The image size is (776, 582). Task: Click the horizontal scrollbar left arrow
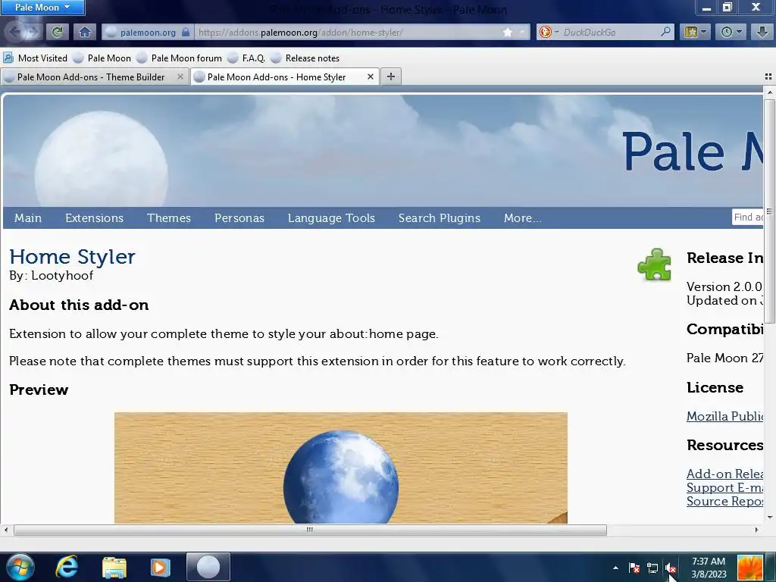point(6,530)
